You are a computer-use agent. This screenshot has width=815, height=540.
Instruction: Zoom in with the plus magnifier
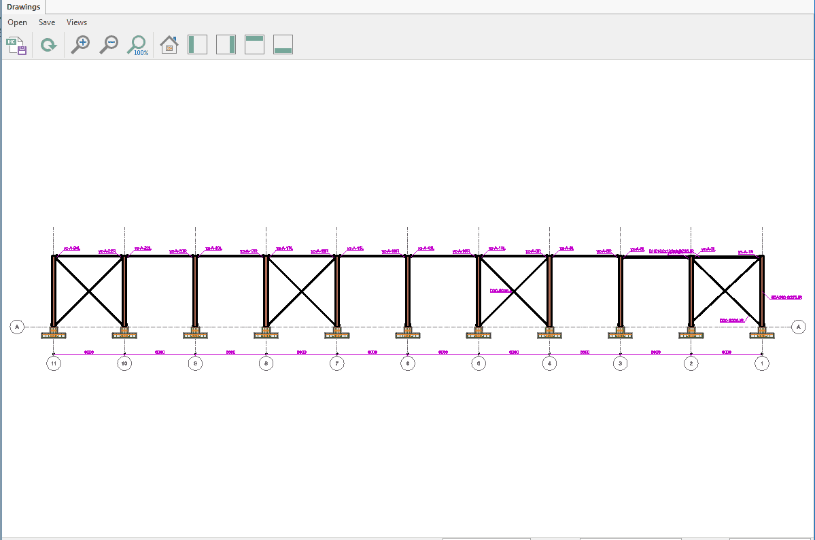[x=80, y=45]
